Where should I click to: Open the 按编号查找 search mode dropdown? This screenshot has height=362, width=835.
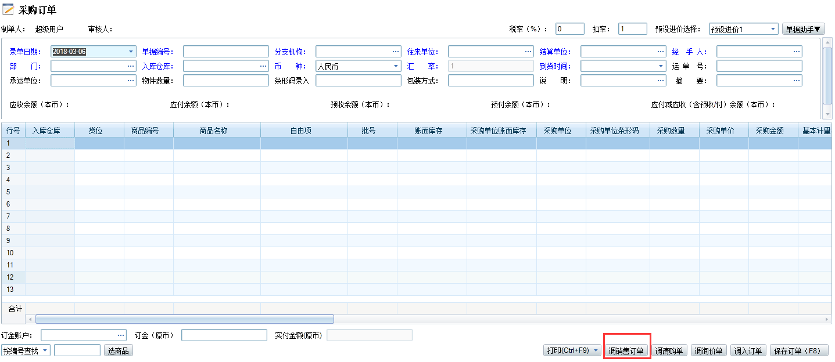point(45,350)
